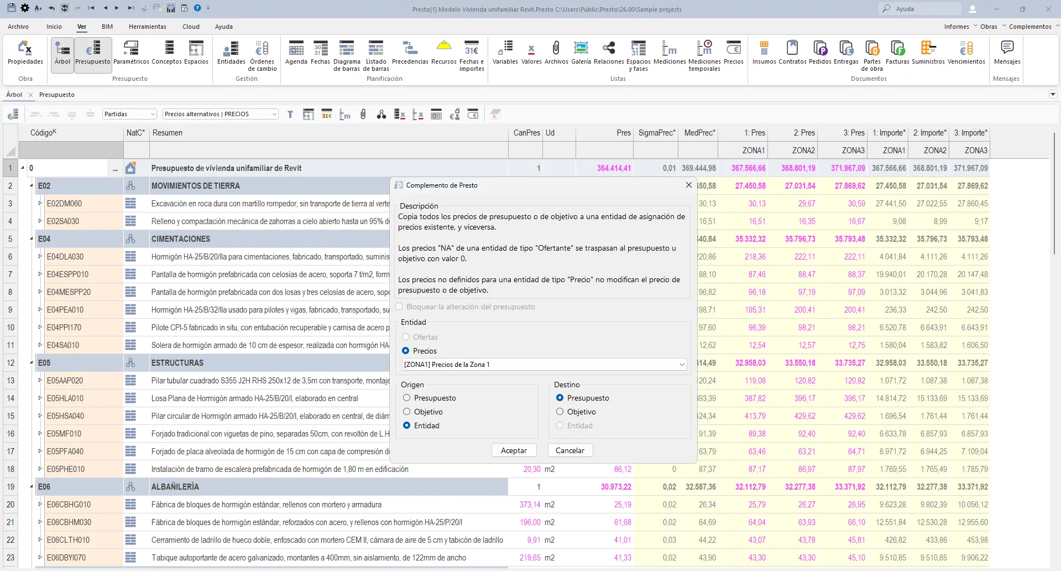The image size is (1061, 571).
Task: Open the ZONA1 Precios entity dropdown
Action: [x=545, y=364]
